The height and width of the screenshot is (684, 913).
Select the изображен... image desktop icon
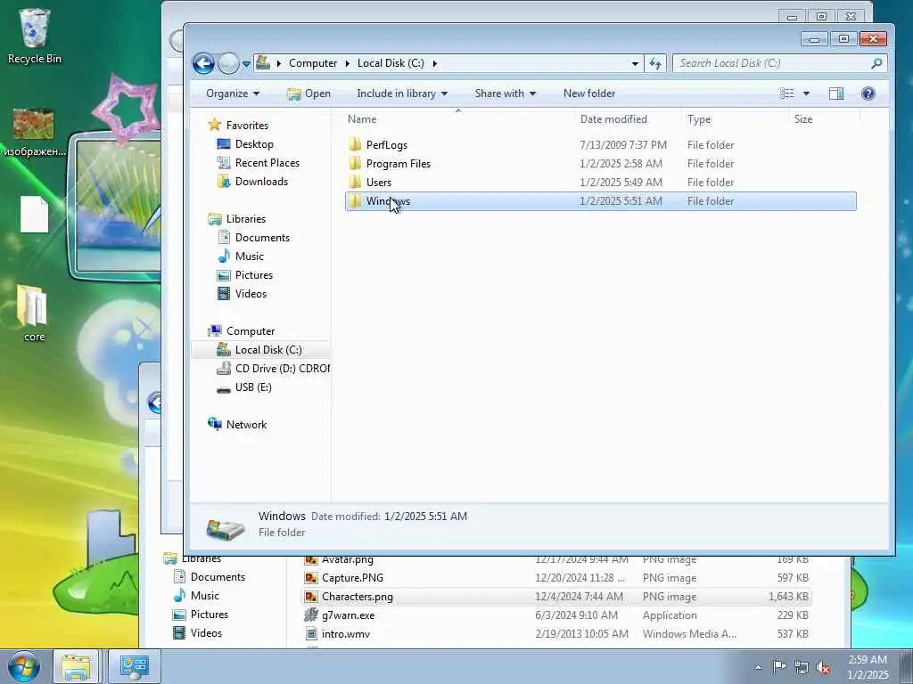35,133
